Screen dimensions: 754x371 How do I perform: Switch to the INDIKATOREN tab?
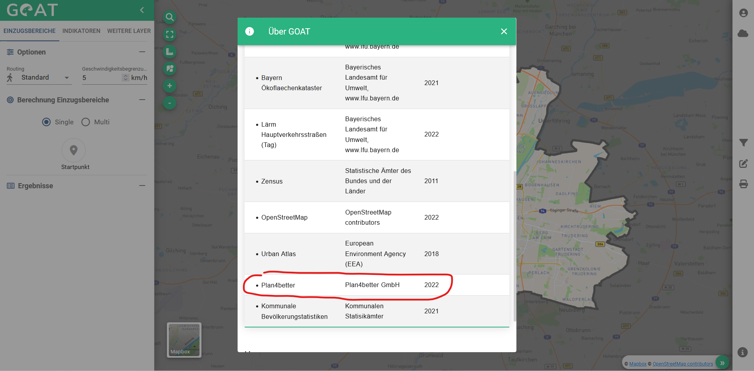click(81, 31)
